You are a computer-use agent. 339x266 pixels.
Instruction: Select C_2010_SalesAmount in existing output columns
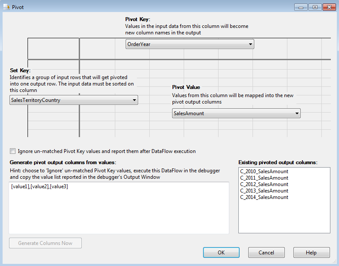click(x=264, y=171)
